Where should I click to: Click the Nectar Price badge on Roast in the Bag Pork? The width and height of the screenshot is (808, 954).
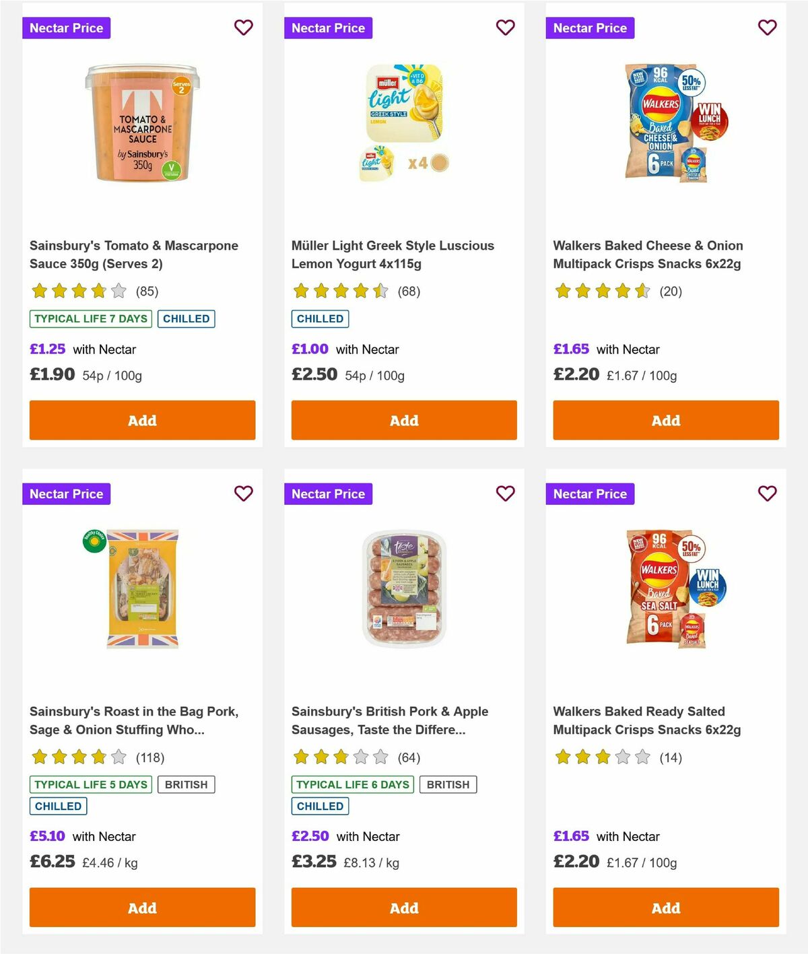(x=67, y=493)
